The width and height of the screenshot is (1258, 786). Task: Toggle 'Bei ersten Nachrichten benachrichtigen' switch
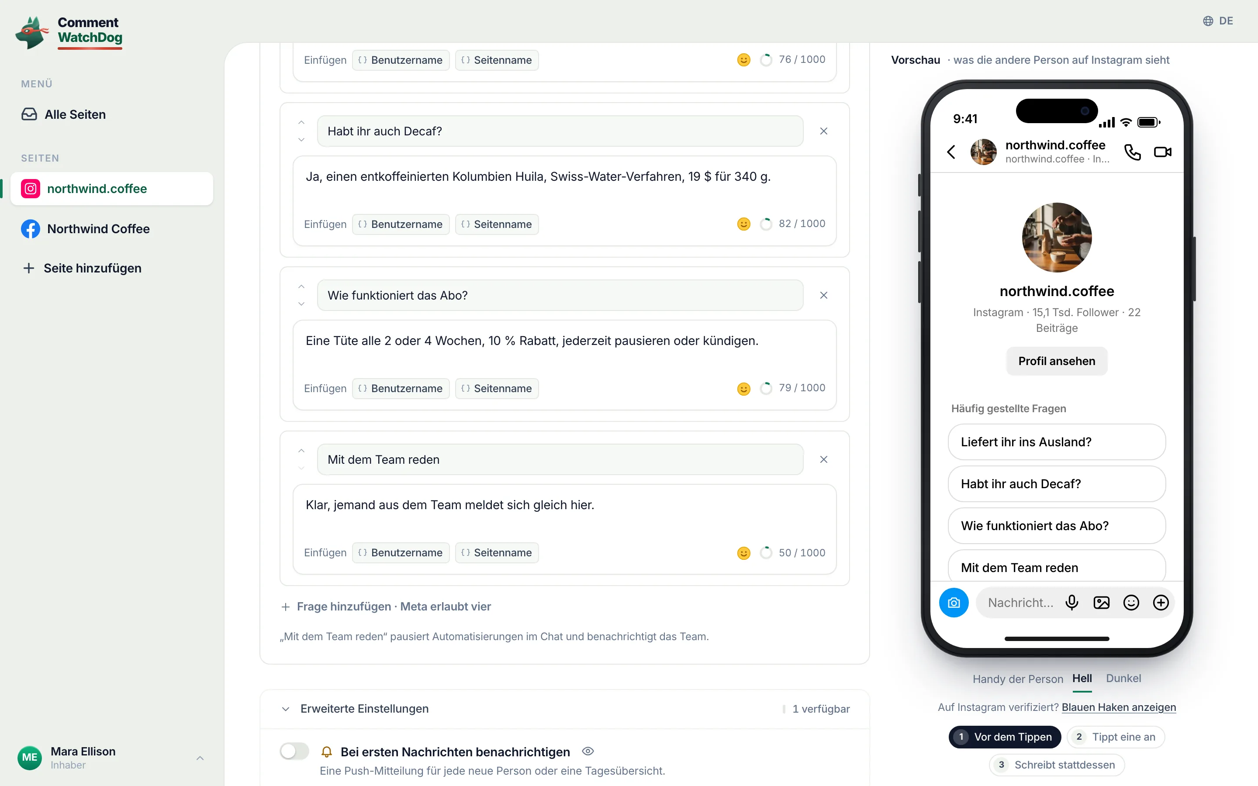click(294, 751)
